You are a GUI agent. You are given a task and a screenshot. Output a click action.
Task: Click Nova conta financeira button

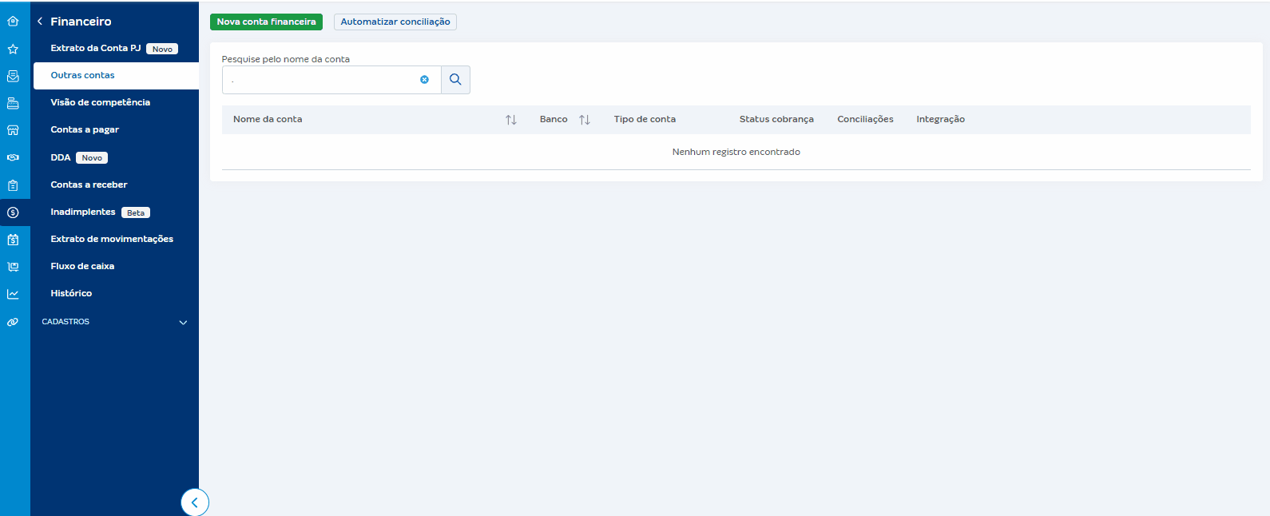266,22
